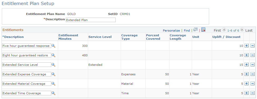Go to First row link
The image size is (257, 99).
(x=217, y=30)
